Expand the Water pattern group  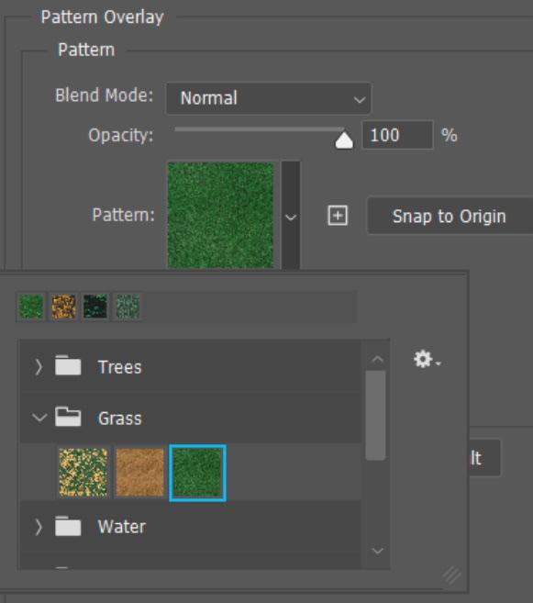point(38,527)
